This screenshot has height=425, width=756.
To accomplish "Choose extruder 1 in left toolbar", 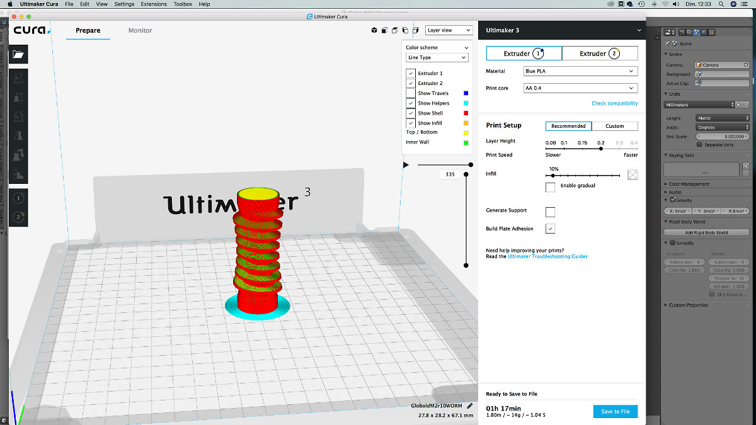I will tap(18, 198).
